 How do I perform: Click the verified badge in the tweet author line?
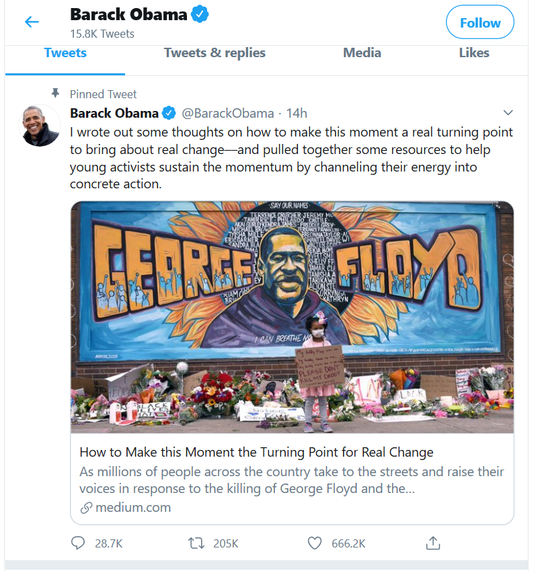169,113
